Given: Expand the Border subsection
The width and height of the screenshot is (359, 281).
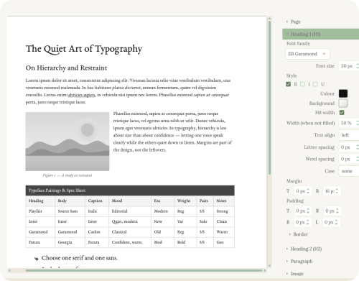Looking at the screenshot, I should click(x=299, y=234).
